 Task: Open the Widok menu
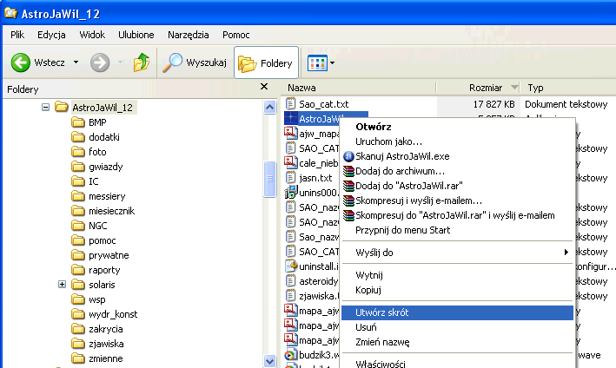92,35
